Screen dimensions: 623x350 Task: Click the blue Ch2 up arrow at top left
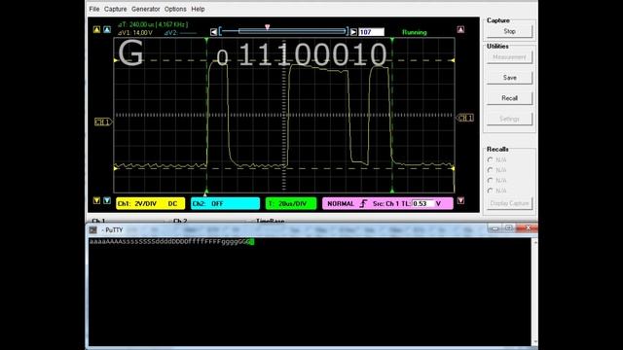click(x=107, y=29)
